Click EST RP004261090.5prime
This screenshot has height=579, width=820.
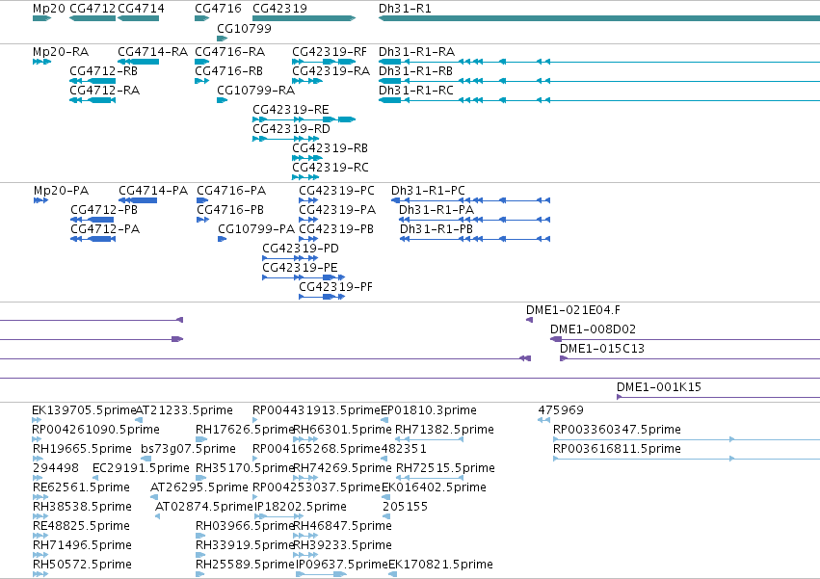pos(95,430)
